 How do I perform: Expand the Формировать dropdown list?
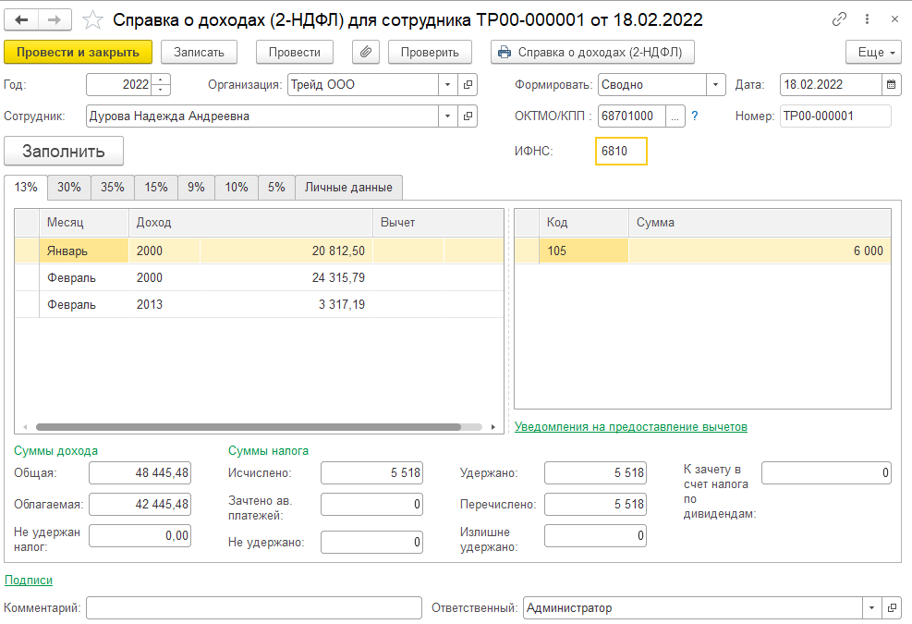(716, 85)
